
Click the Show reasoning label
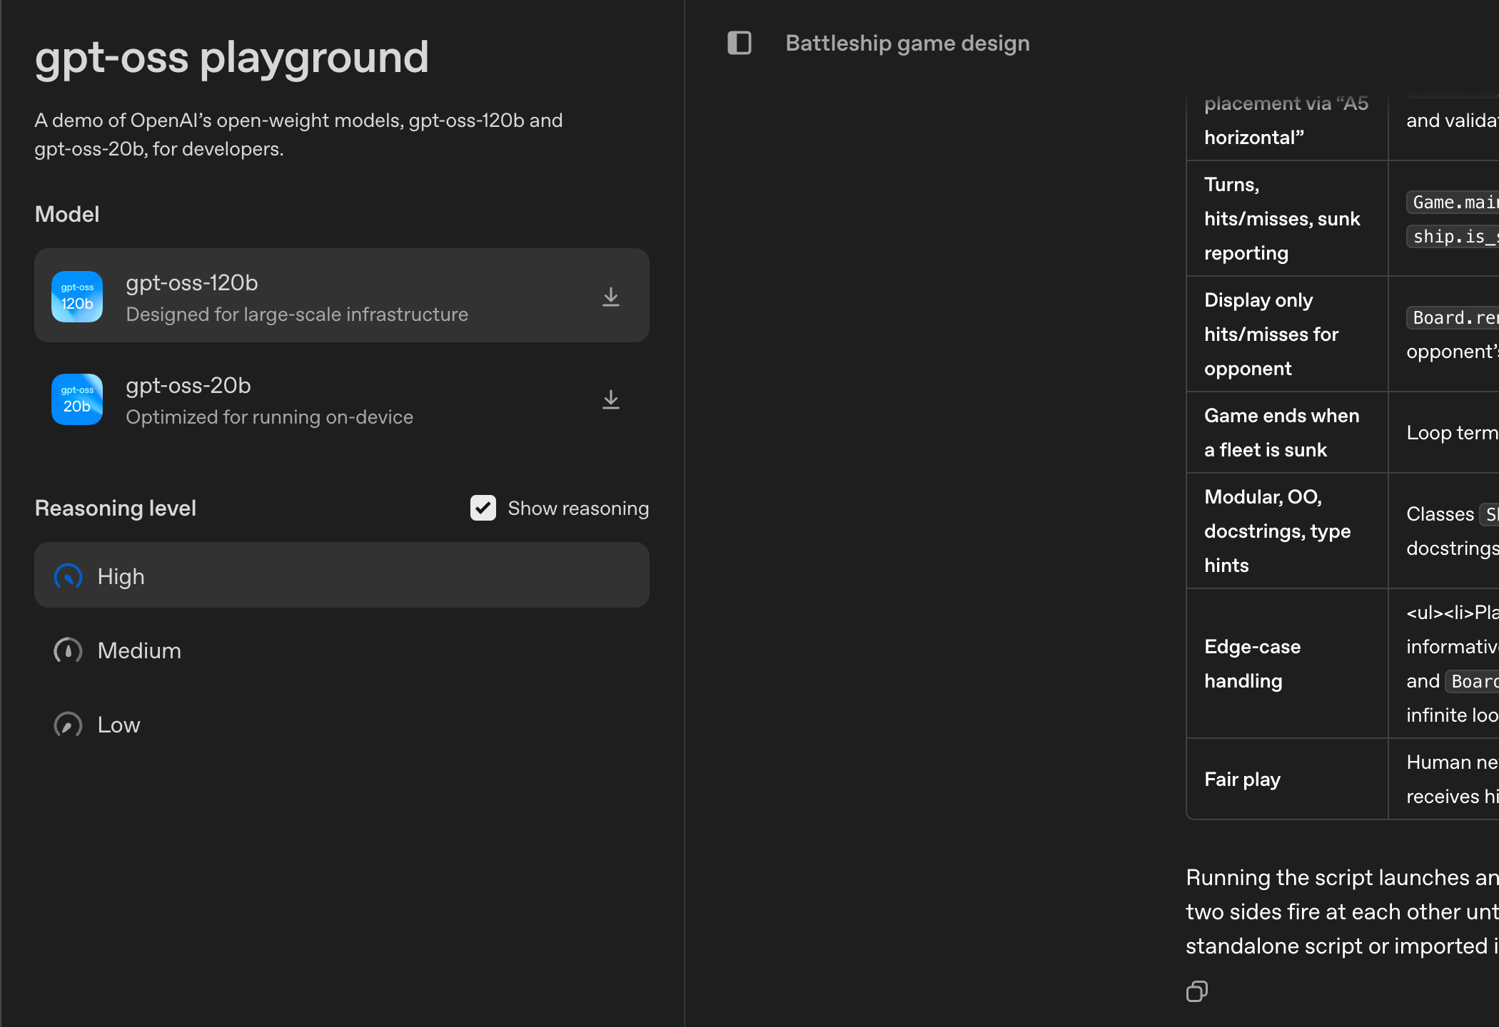(578, 508)
